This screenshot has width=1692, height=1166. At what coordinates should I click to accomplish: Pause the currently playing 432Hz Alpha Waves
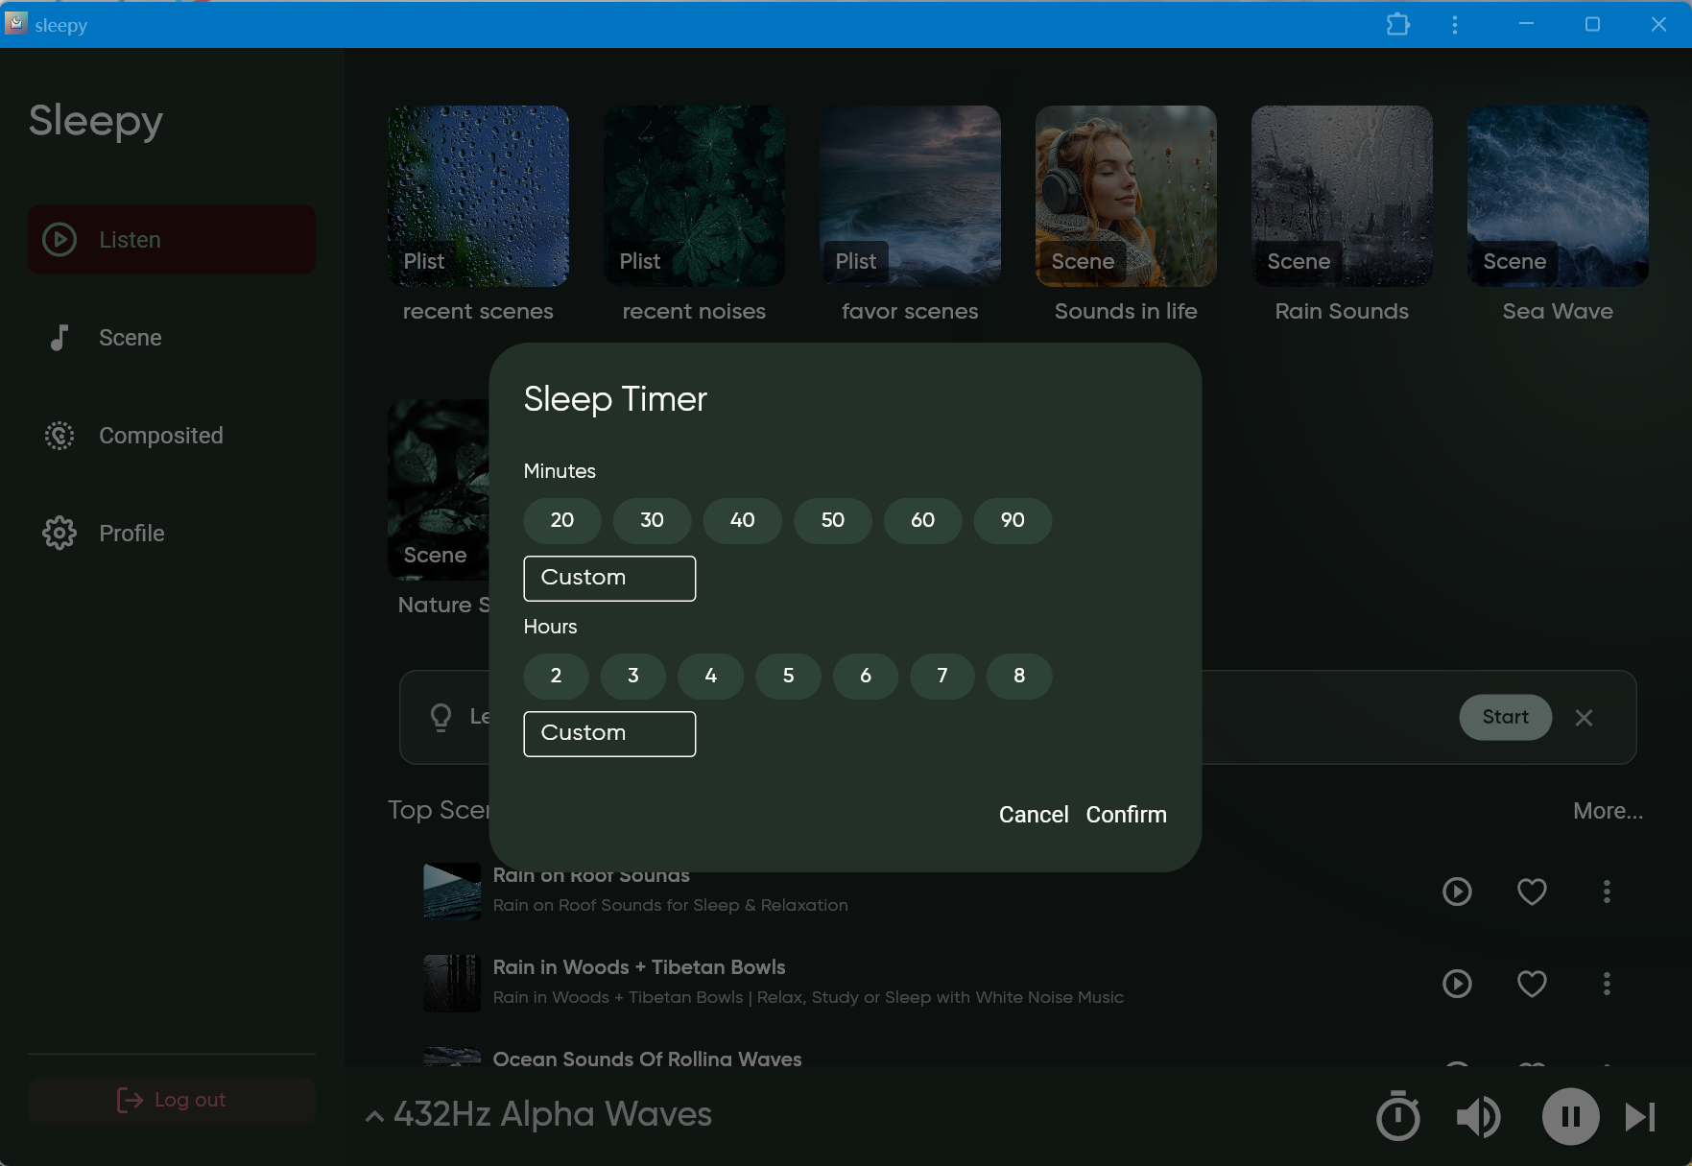coord(1570,1116)
